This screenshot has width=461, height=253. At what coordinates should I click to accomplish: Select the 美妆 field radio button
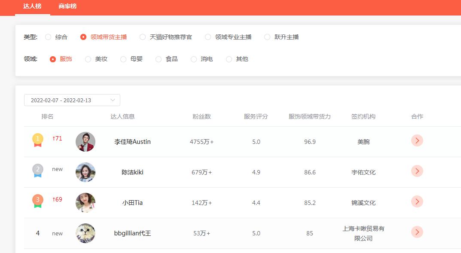pos(88,59)
